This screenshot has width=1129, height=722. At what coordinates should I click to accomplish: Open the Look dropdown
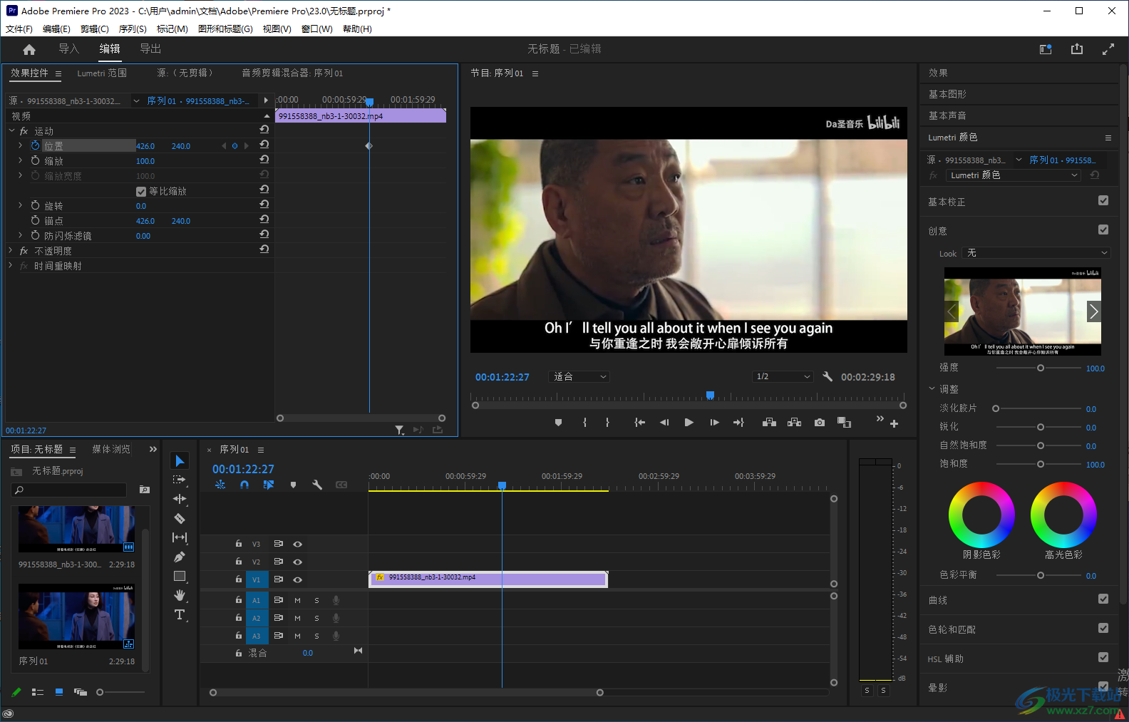click(x=1036, y=253)
